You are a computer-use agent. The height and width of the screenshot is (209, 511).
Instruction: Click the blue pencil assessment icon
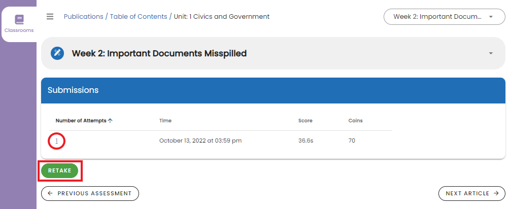tap(57, 53)
